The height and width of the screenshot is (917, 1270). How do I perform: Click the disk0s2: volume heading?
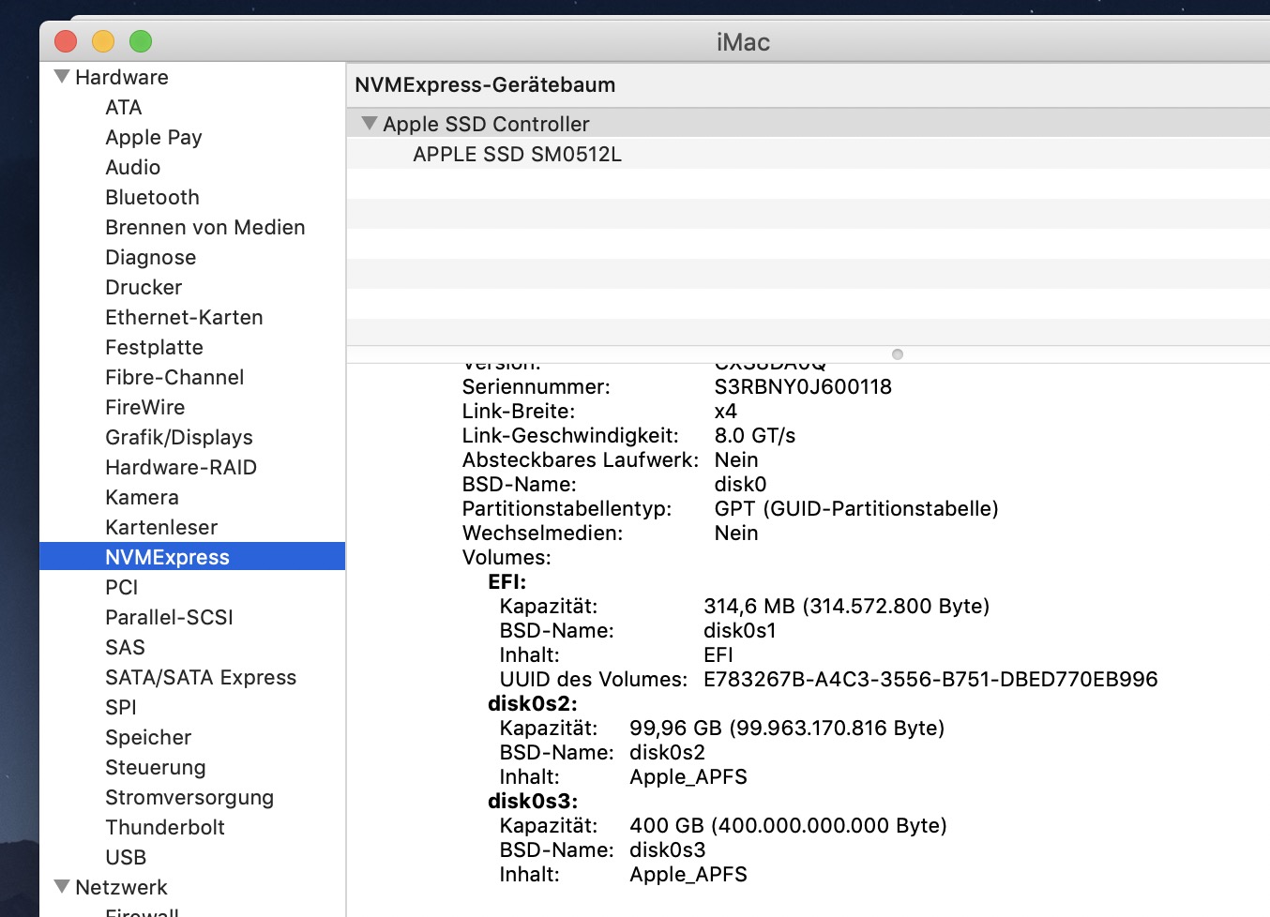(533, 703)
